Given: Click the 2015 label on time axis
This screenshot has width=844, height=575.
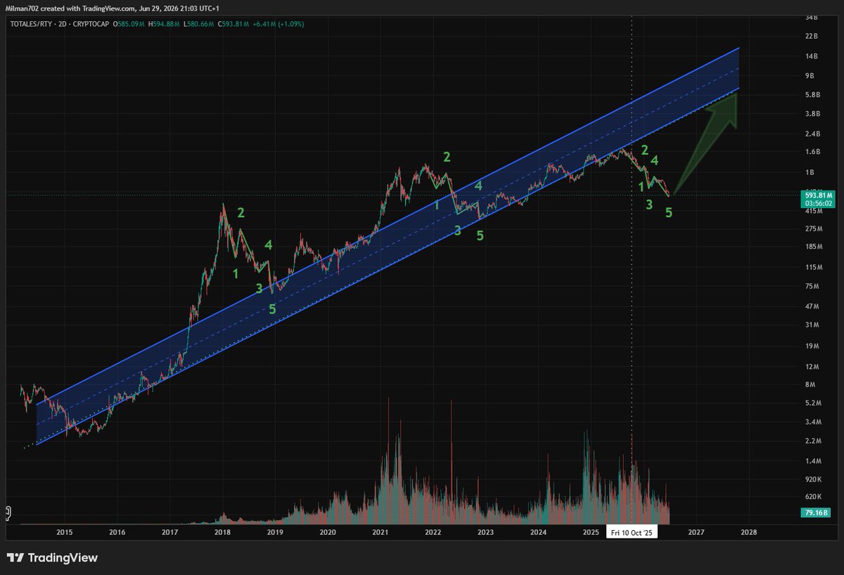Looking at the screenshot, I should 65,532.
